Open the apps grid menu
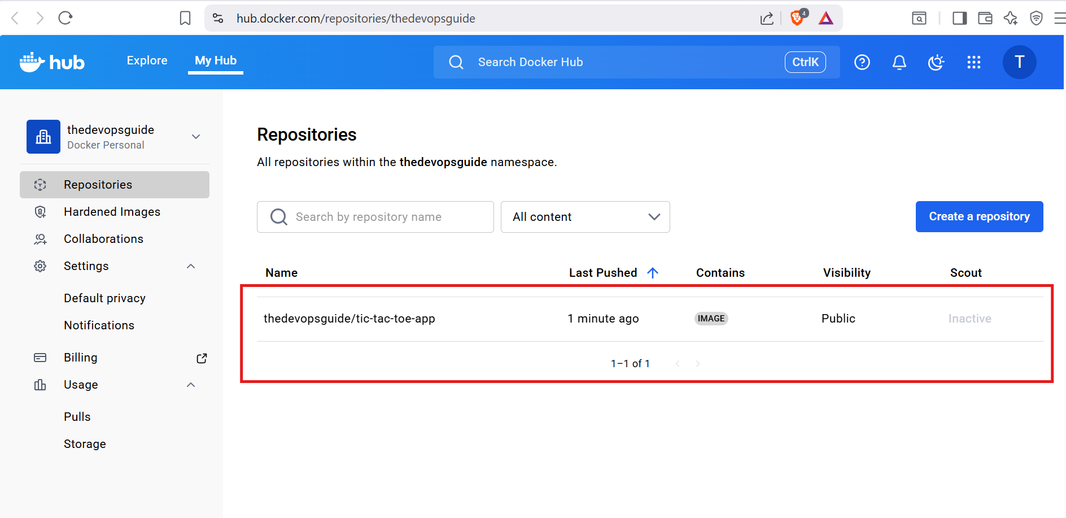The width and height of the screenshot is (1066, 518). click(x=974, y=62)
